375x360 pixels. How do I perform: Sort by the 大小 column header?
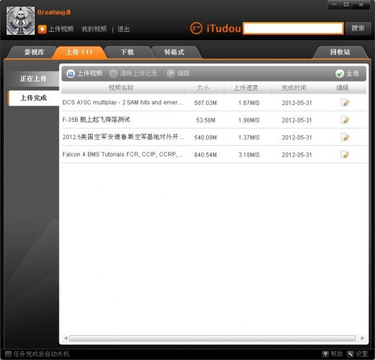click(204, 88)
